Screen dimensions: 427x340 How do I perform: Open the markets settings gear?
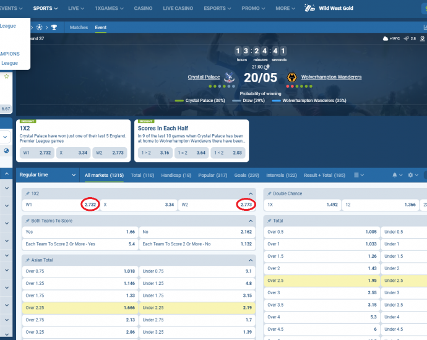click(413, 175)
